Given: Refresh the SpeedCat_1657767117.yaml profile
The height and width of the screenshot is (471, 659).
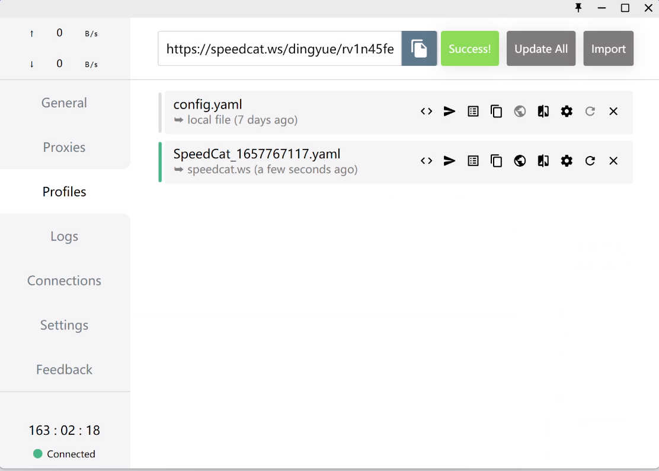Looking at the screenshot, I should click(590, 161).
